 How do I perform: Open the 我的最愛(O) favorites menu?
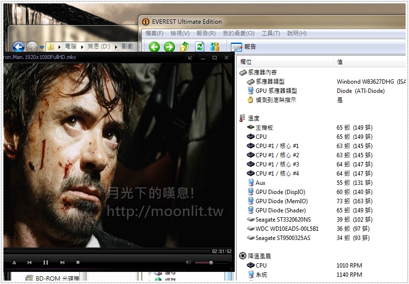point(238,33)
